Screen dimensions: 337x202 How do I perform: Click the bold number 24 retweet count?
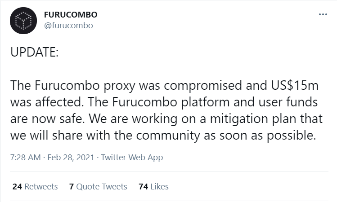pos(18,186)
